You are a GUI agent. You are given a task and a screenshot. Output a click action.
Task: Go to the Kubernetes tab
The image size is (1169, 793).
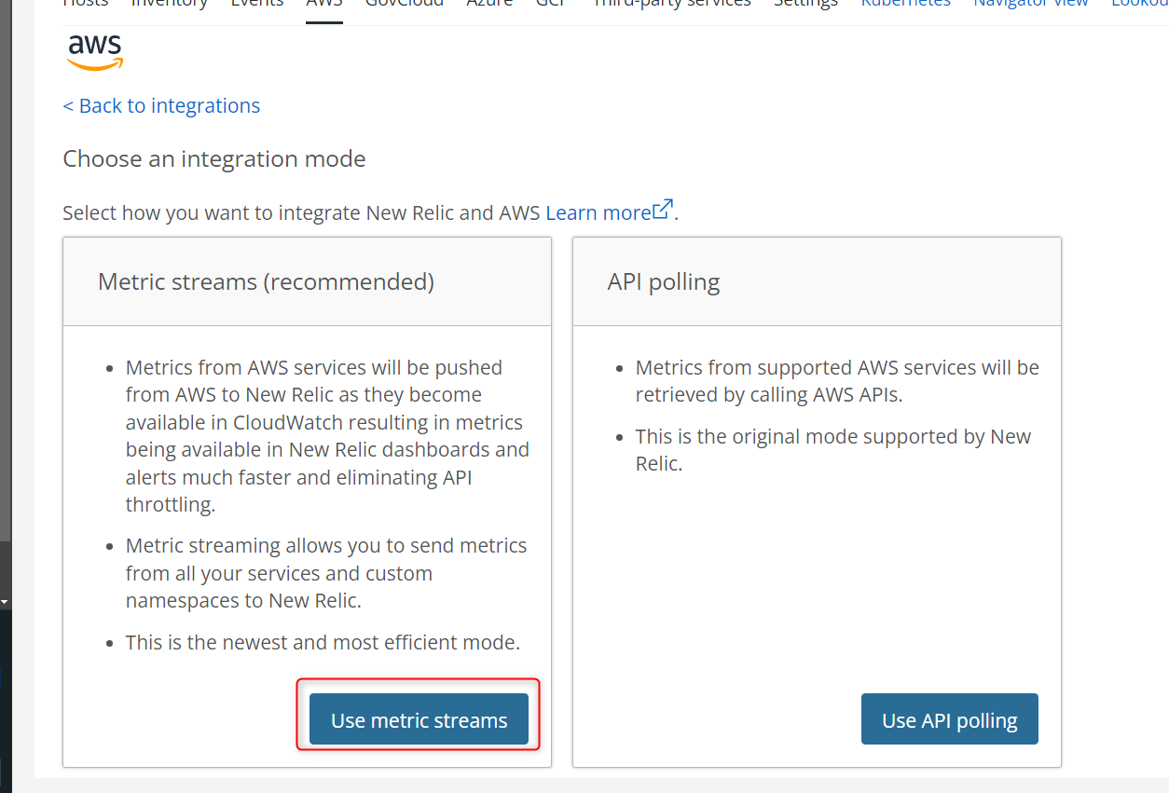point(905,4)
